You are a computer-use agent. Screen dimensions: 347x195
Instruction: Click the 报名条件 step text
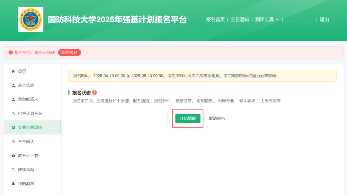point(162,101)
